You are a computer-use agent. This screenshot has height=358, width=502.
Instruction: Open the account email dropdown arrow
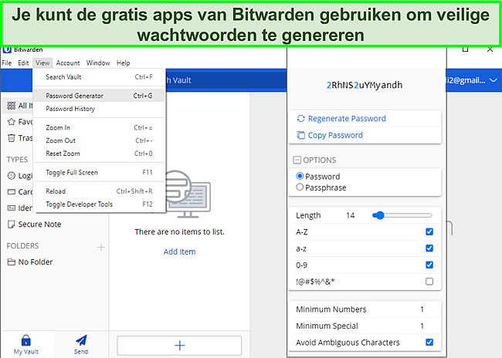494,80
